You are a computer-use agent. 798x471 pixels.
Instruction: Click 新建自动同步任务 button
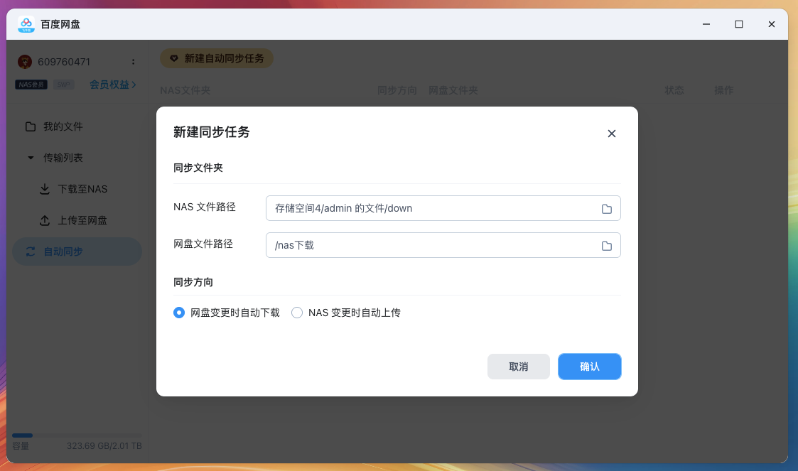coord(217,58)
